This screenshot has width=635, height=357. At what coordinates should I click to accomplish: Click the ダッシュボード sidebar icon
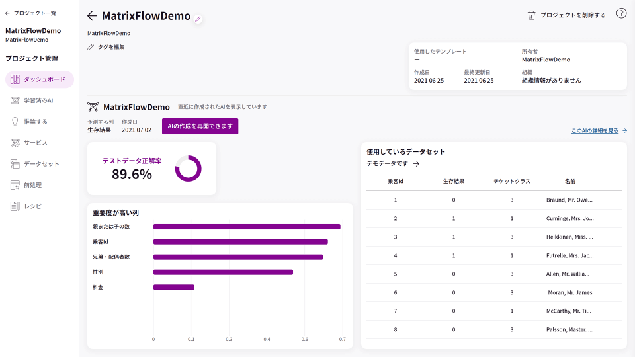tap(15, 79)
